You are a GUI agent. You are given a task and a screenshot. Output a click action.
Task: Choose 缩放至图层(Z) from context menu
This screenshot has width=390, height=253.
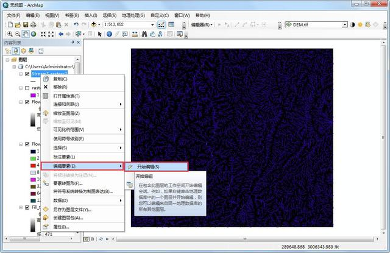83,113
